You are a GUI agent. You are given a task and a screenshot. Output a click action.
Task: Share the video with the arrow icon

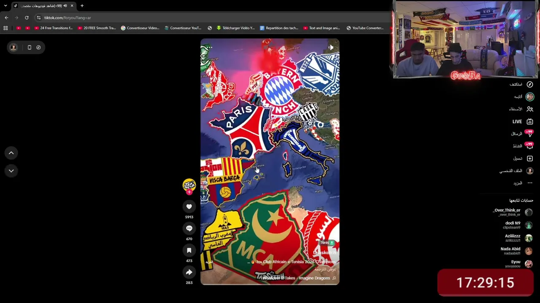tap(189, 272)
